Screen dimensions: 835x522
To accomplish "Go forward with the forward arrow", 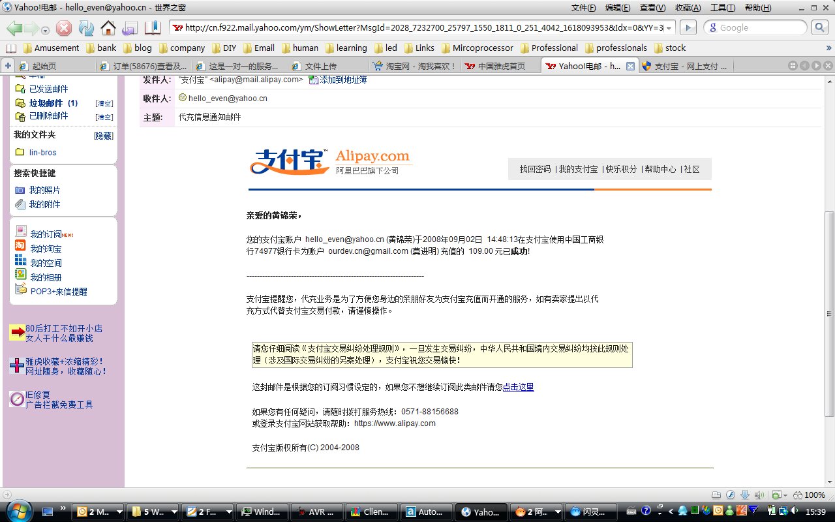I will click(x=32, y=28).
